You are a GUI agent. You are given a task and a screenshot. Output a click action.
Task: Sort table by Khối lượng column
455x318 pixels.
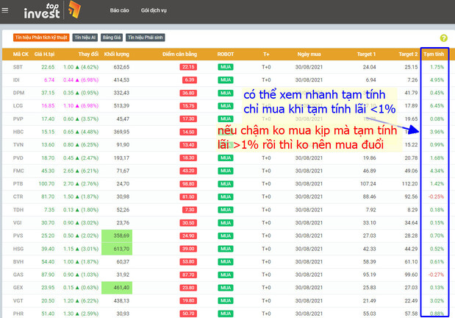[117, 54]
